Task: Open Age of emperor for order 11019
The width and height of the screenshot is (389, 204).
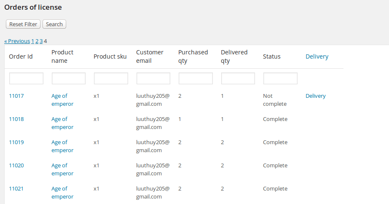Action: [x=62, y=146]
